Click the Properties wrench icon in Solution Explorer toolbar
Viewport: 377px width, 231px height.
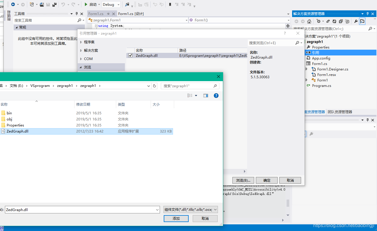coord(356,21)
